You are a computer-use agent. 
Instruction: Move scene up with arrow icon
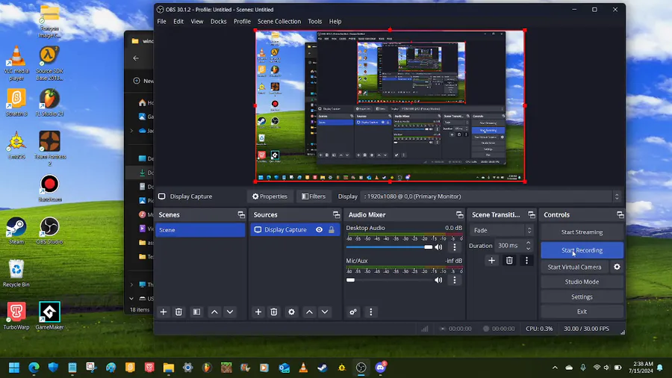pyautogui.click(x=214, y=312)
